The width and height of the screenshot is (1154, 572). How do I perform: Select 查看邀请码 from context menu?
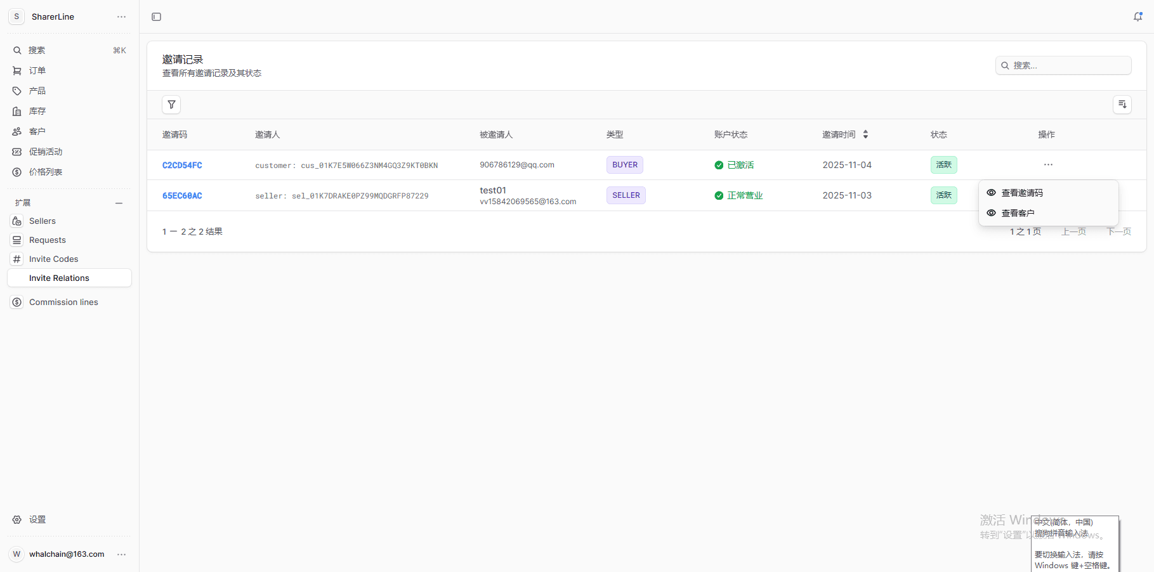1021,193
